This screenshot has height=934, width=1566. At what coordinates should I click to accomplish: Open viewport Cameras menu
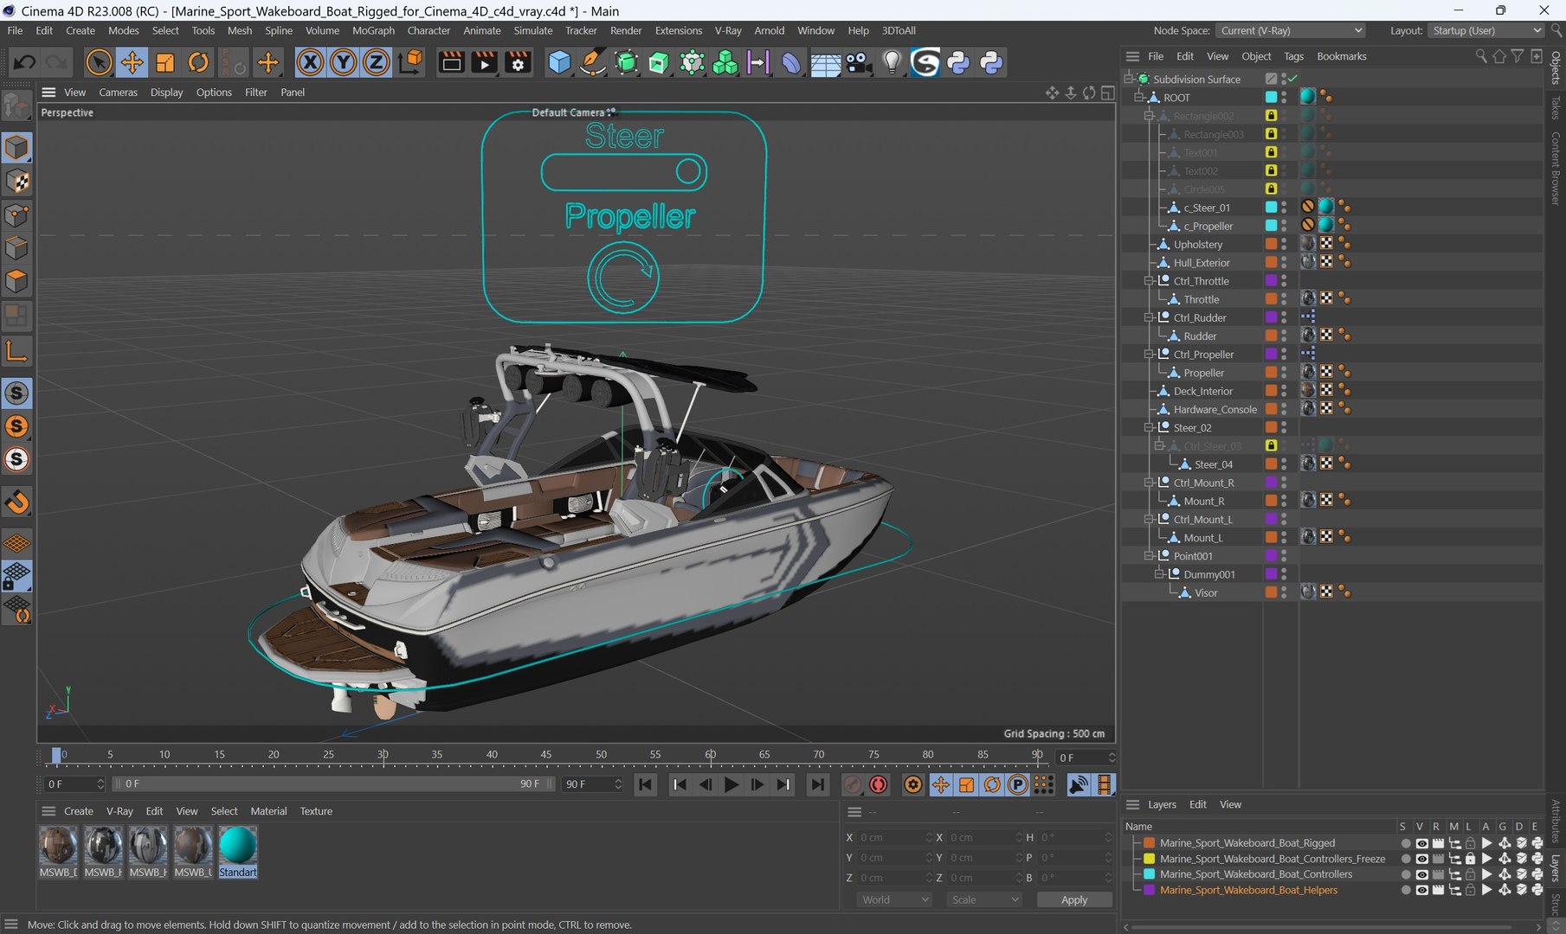point(118,93)
